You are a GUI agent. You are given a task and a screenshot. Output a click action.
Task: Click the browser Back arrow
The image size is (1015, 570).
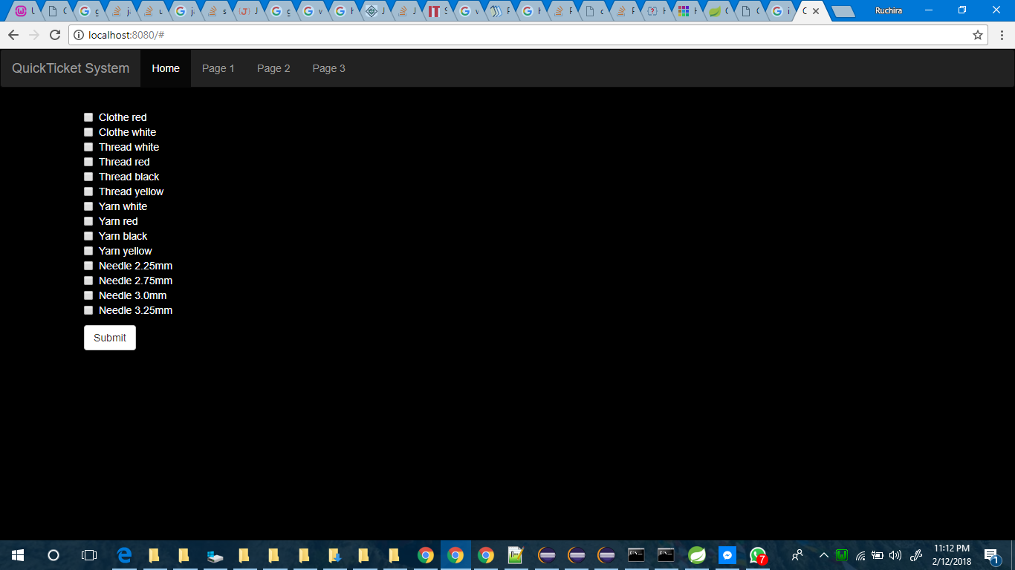pos(13,35)
